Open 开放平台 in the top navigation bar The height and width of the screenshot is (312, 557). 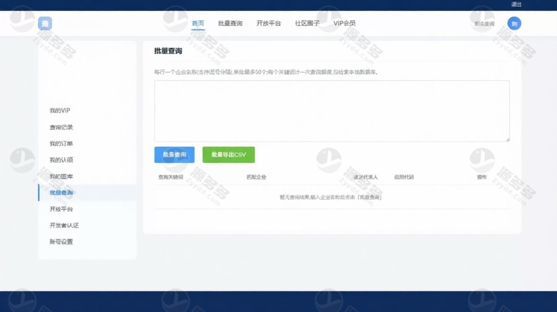(x=268, y=23)
